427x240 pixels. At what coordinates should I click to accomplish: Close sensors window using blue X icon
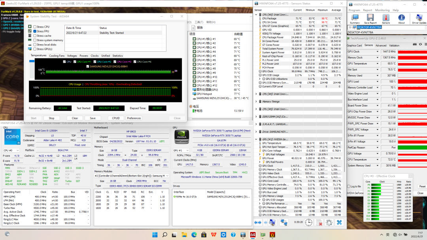click(339, 223)
